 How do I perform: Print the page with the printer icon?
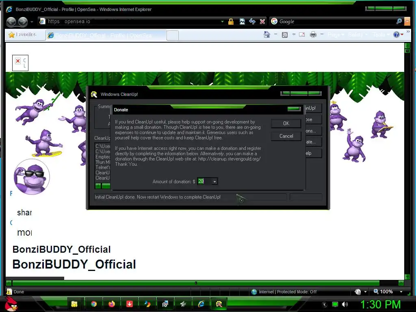(313, 35)
